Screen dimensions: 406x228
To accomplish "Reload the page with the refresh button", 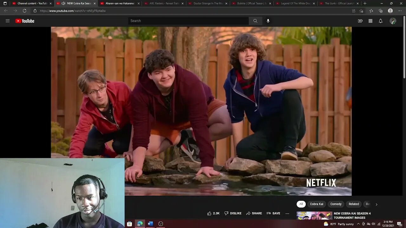I will pyautogui.click(x=24, y=11).
